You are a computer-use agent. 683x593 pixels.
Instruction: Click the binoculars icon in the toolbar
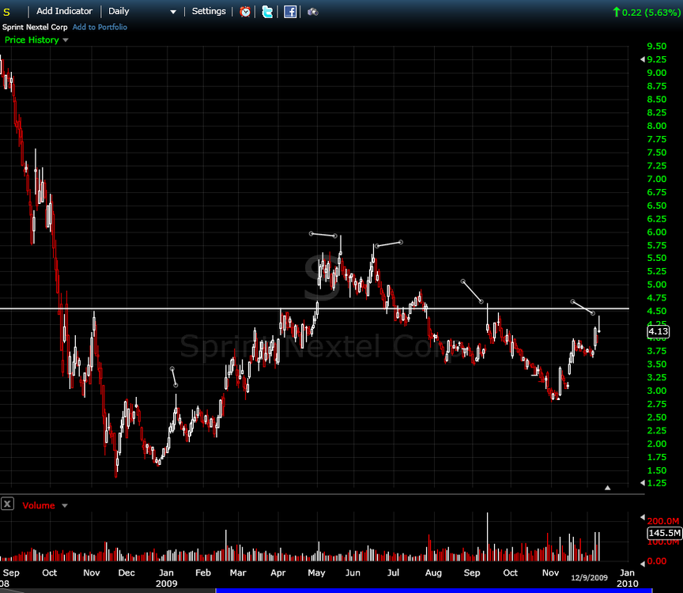click(313, 12)
